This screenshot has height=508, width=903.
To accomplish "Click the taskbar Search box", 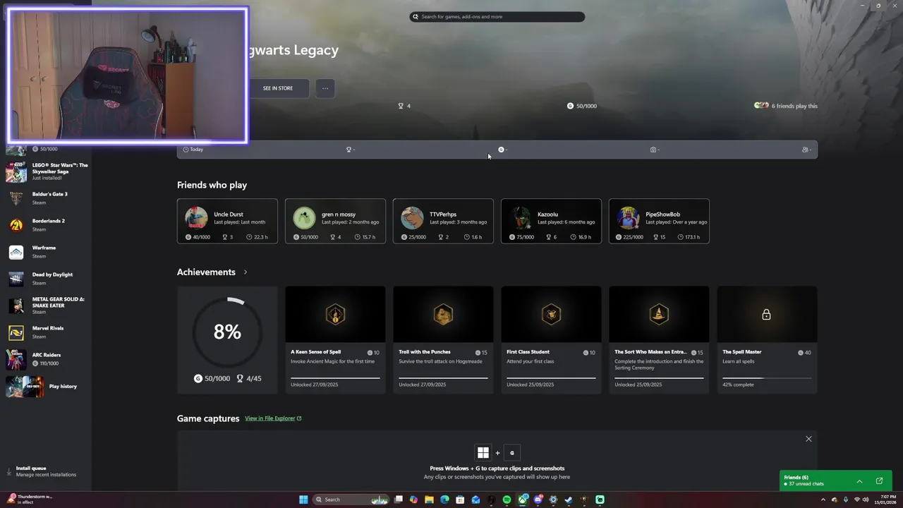I will 351,500.
